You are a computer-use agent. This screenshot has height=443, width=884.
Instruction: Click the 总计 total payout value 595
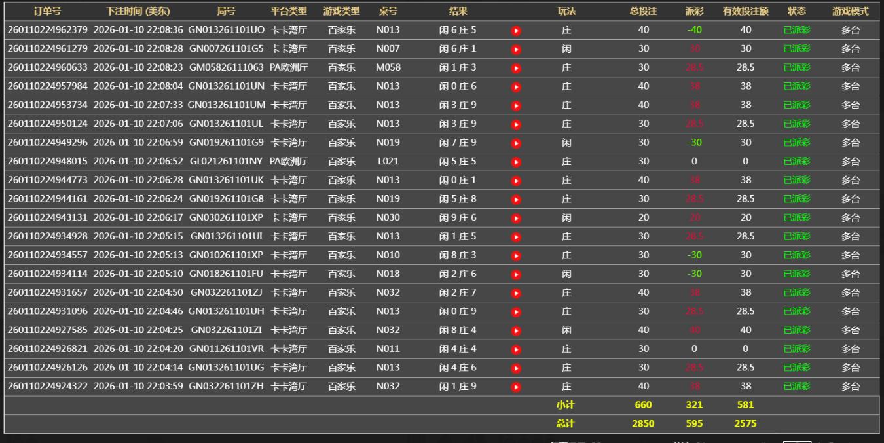tap(694, 423)
